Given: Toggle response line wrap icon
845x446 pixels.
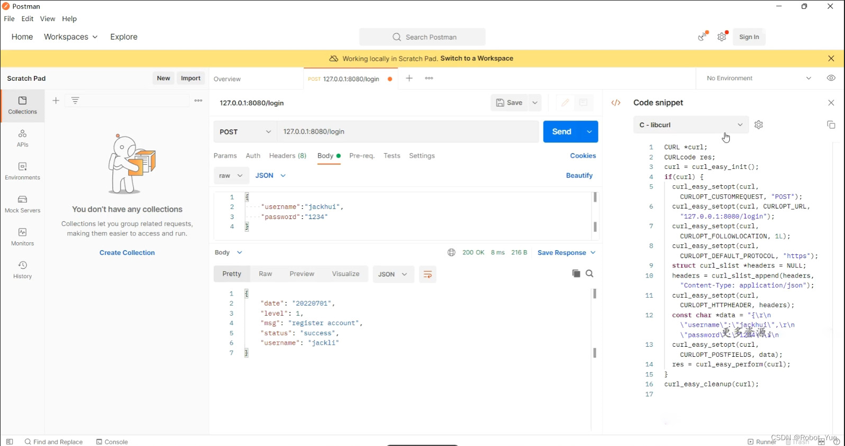Looking at the screenshot, I should pos(428,274).
